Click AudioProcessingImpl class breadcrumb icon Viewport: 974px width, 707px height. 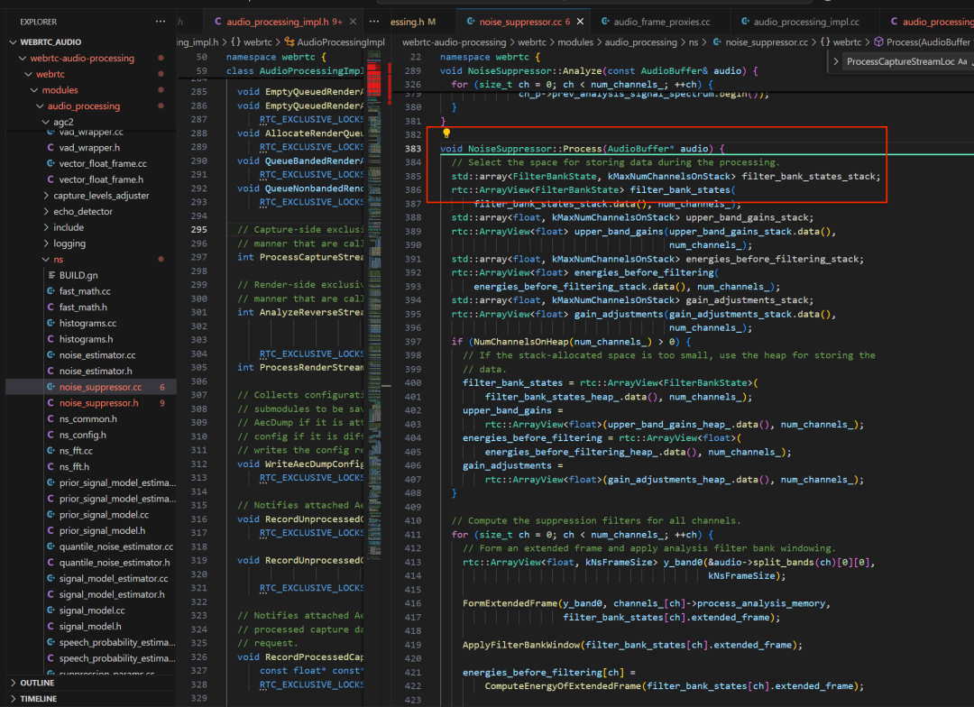(289, 42)
